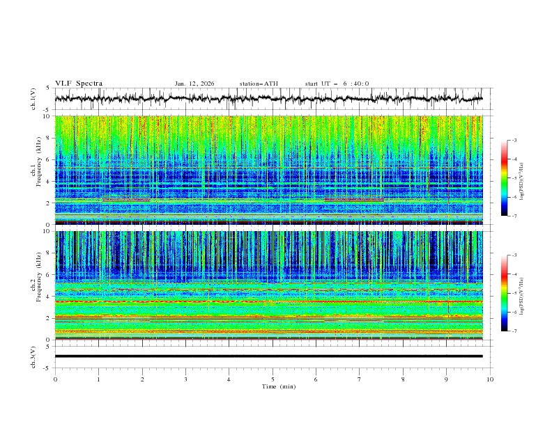Click time axis tick label "3"
552x426 pixels.
coord(185,379)
